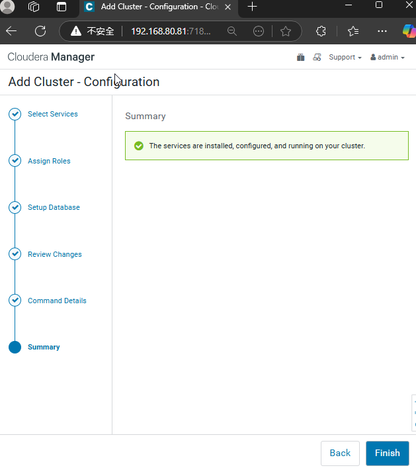Open browser settings and more menu
Viewport: 416px width, 470px height.
tap(382, 31)
